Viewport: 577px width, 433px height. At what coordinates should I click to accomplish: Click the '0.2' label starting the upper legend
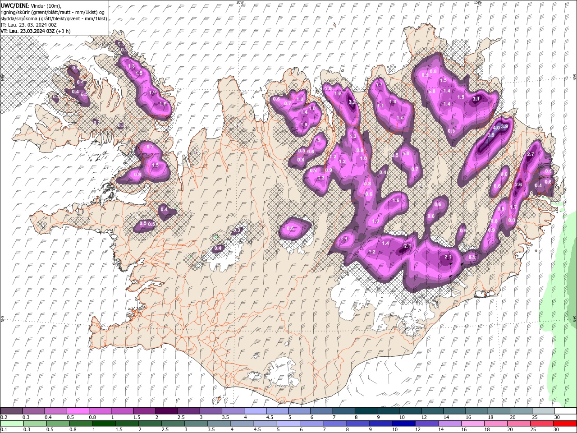click(4, 417)
